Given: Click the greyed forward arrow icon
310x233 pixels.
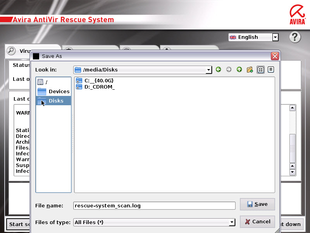Looking at the screenshot, I should click(229, 70).
